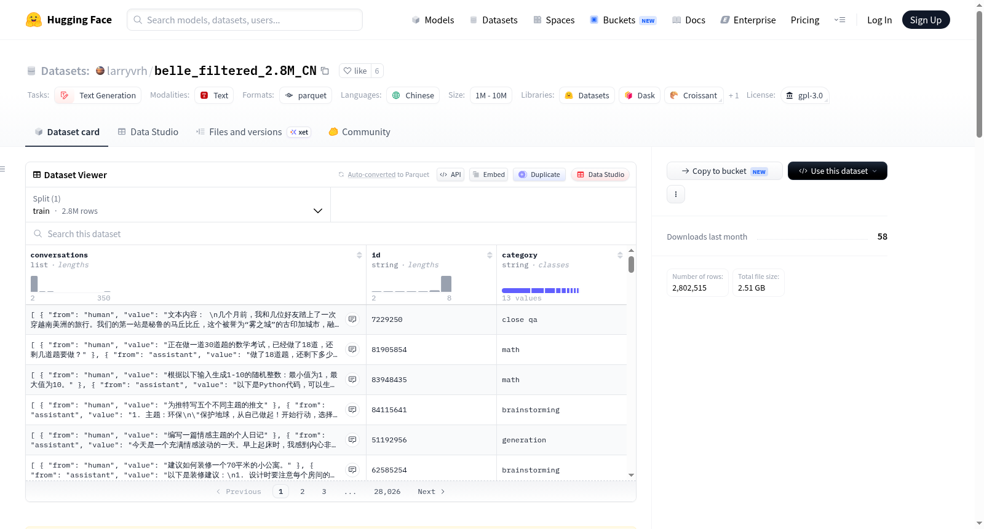Expand the +1 additional libraries
Screen dimensions: 984x529
[734, 95]
